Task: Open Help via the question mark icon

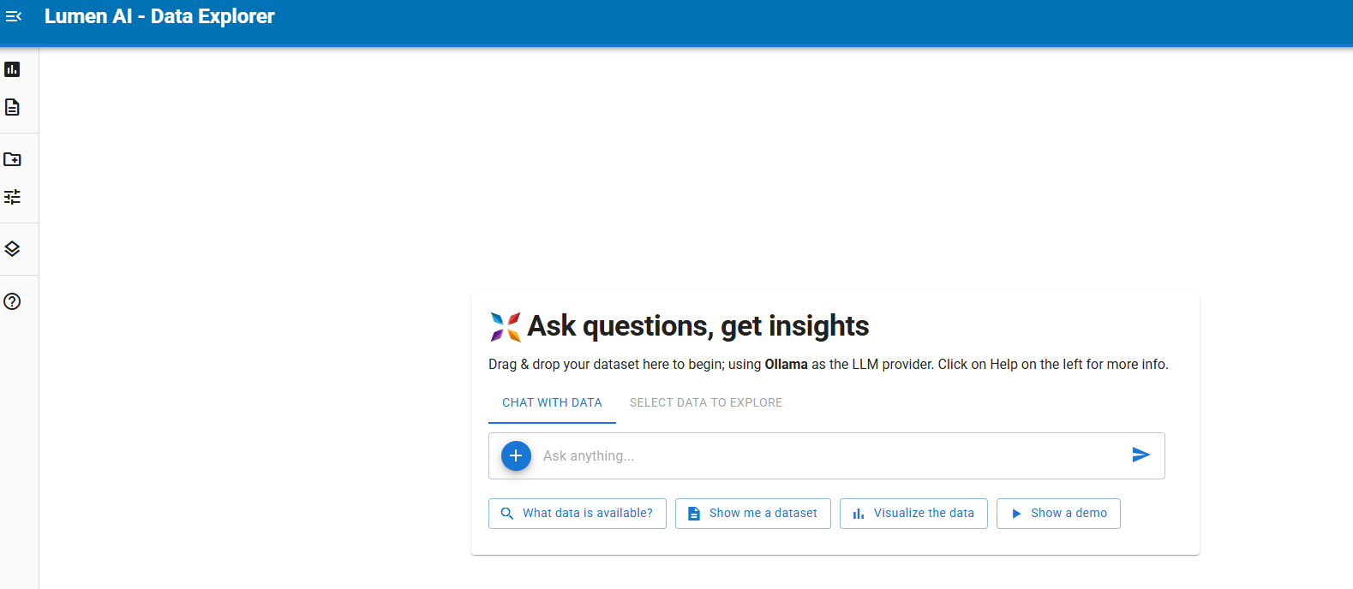Action: pos(12,301)
